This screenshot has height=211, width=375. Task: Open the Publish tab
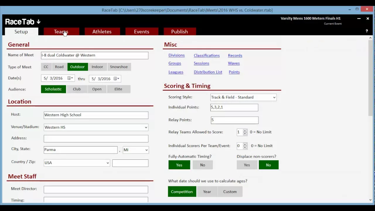click(180, 32)
